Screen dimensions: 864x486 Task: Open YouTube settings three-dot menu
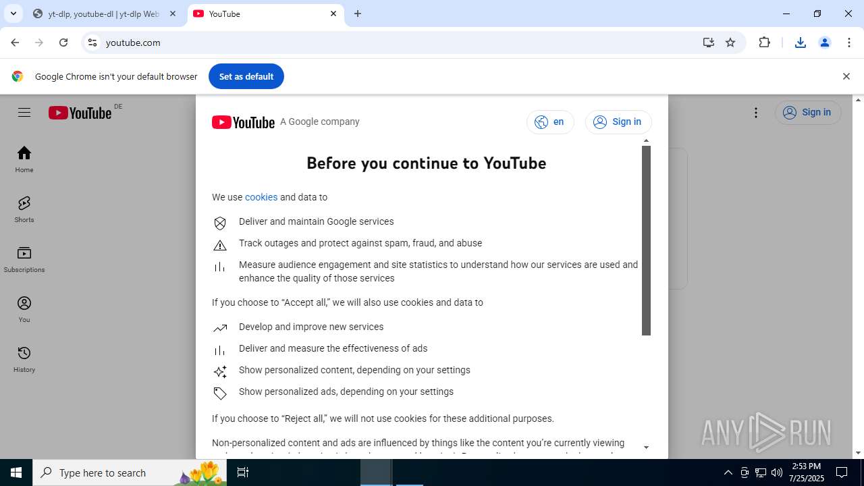coord(756,113)
